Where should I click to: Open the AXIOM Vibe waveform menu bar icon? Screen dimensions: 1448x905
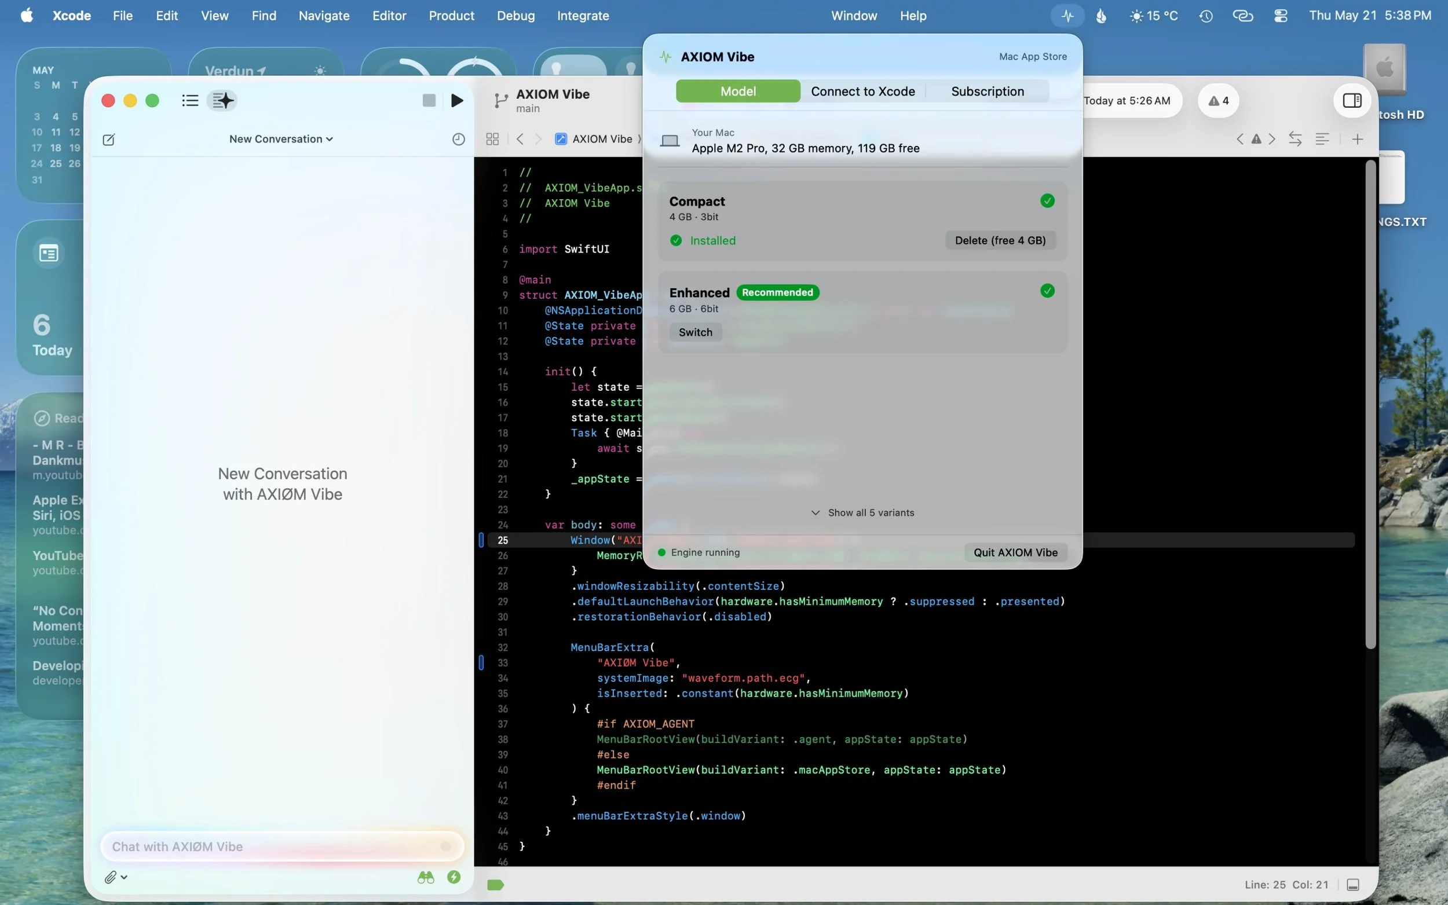tap(1067, 16)
